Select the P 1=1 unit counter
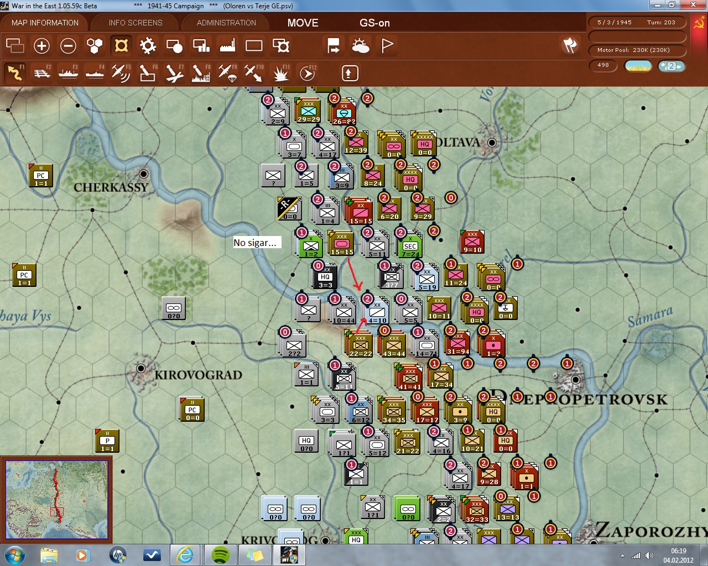The width and height of the screenshot is (708, 566). 107,441
